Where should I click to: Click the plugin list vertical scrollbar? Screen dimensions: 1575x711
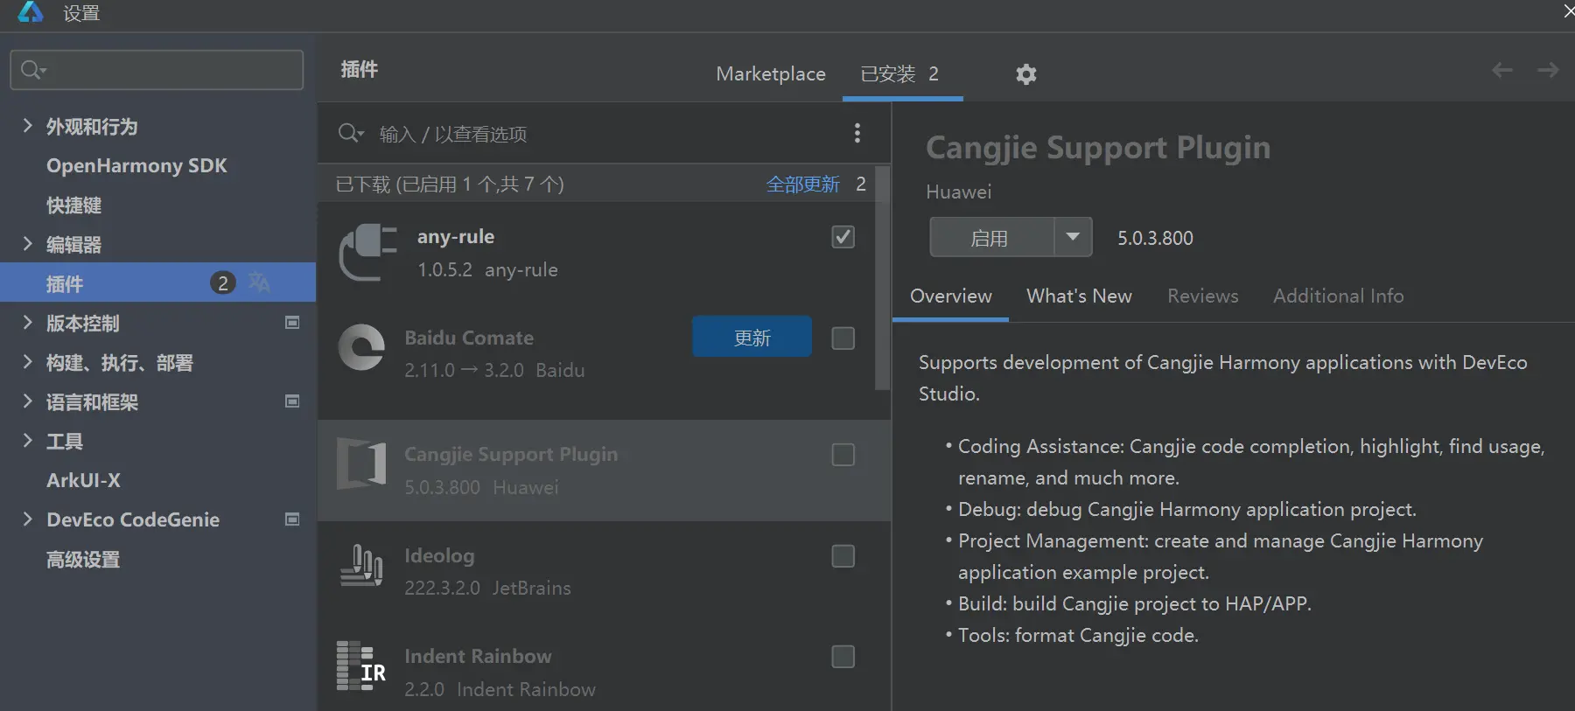882,280
